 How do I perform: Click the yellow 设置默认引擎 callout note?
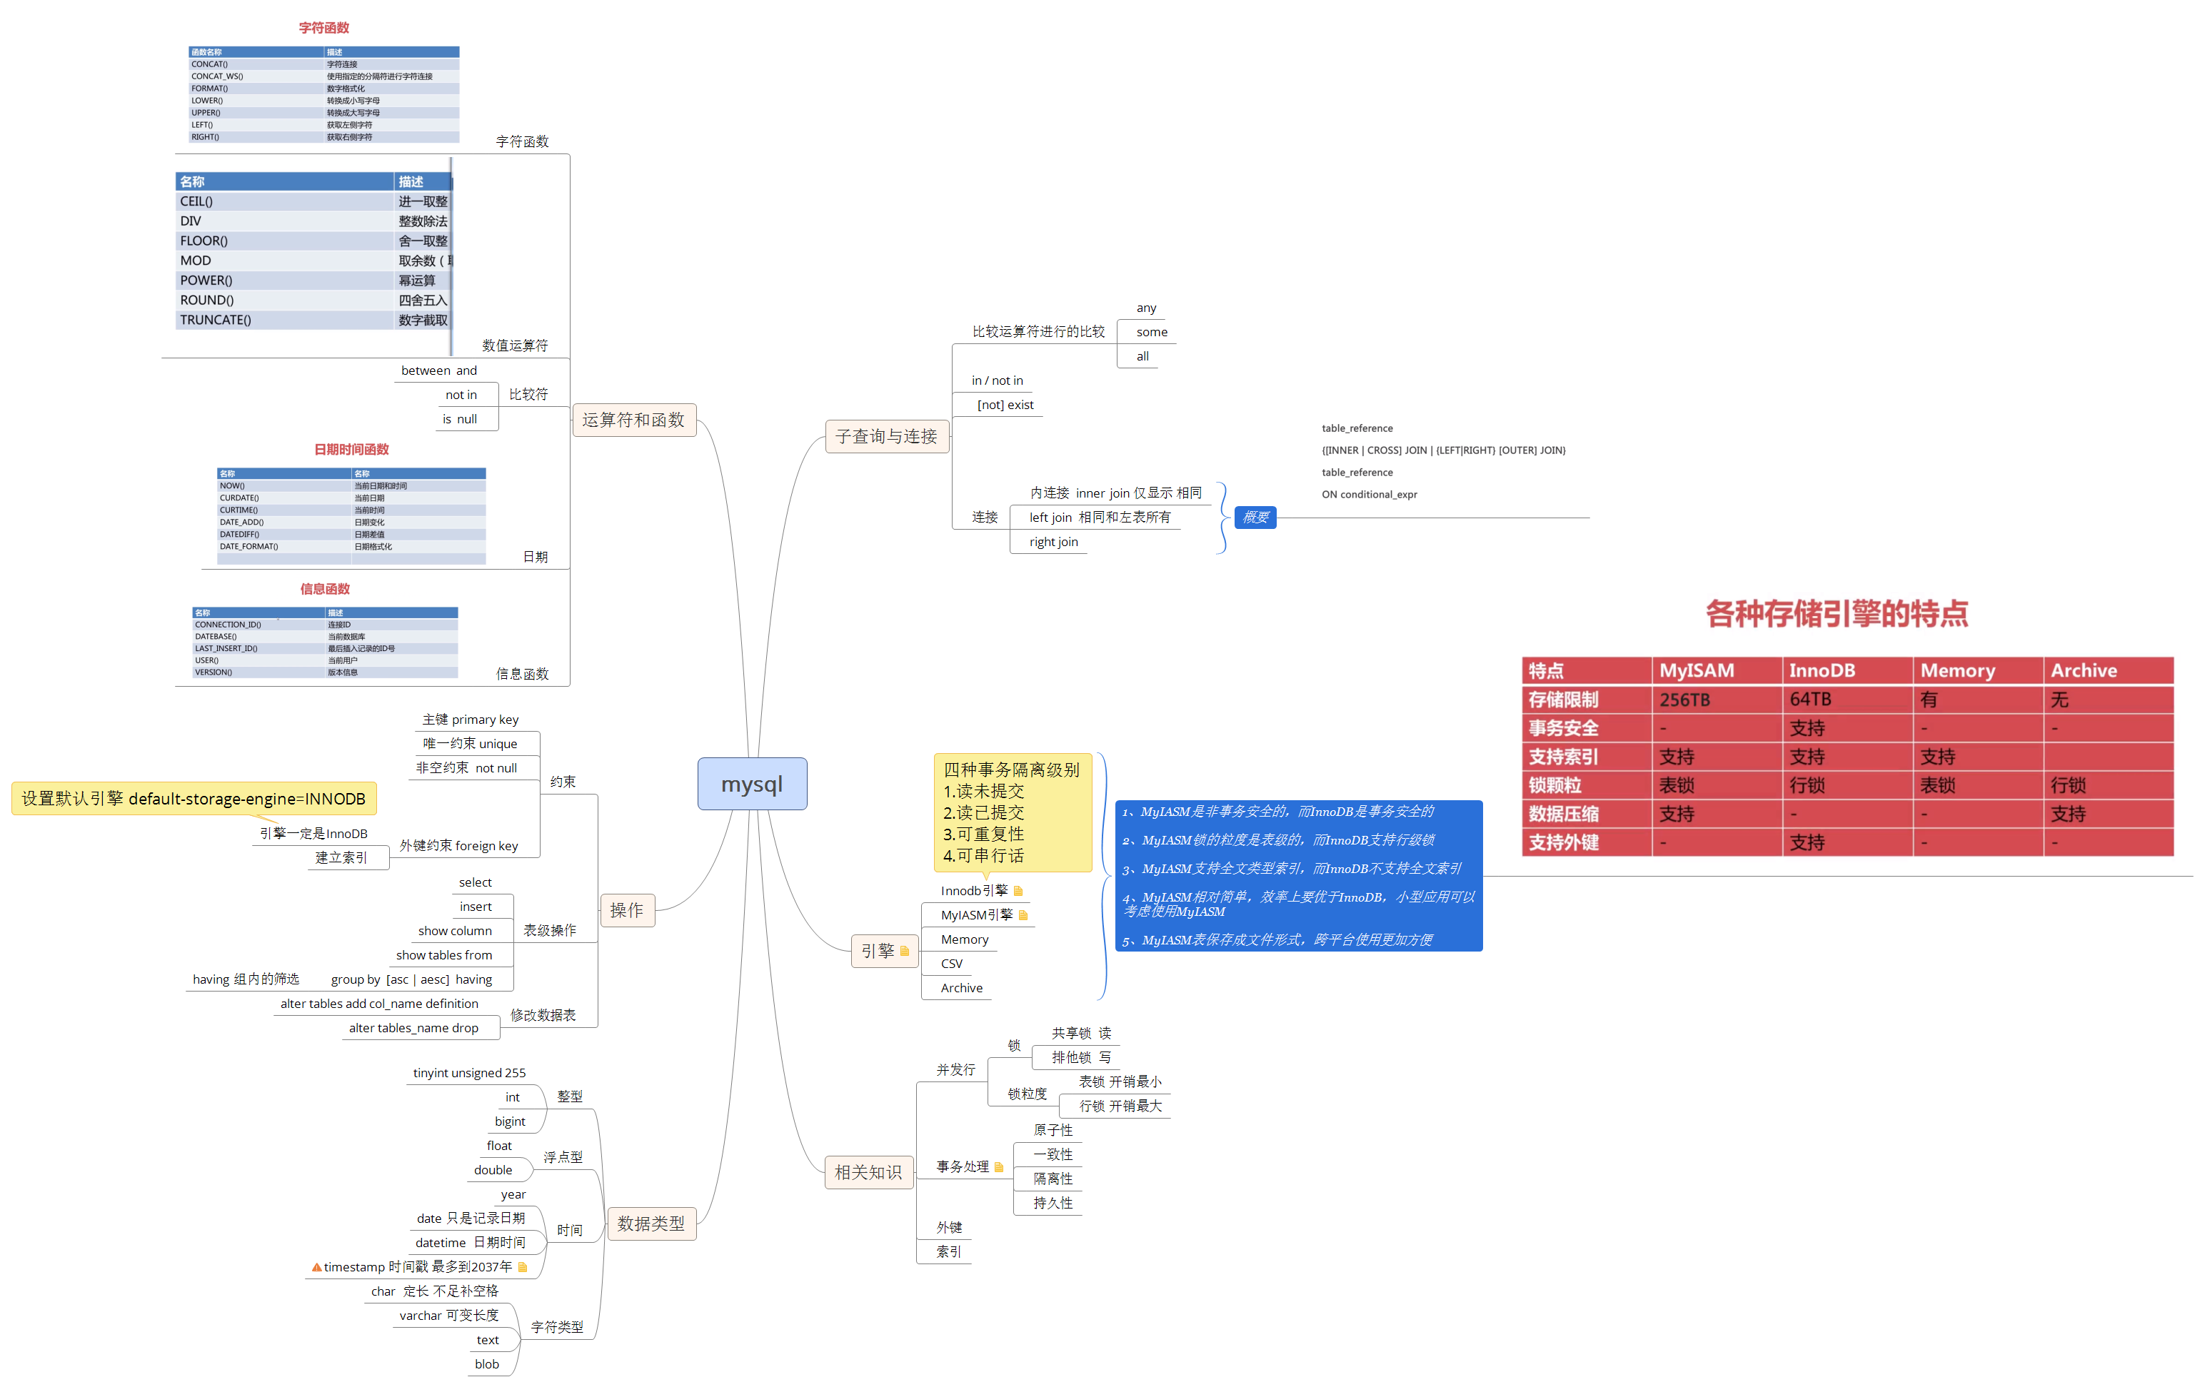(194, 798)
